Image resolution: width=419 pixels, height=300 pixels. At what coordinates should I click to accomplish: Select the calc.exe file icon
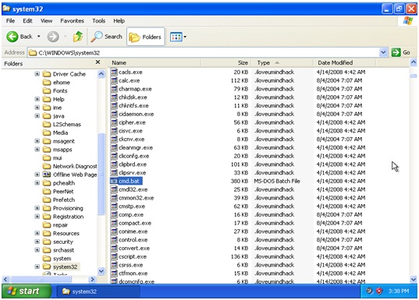click(x=114, y=80)
